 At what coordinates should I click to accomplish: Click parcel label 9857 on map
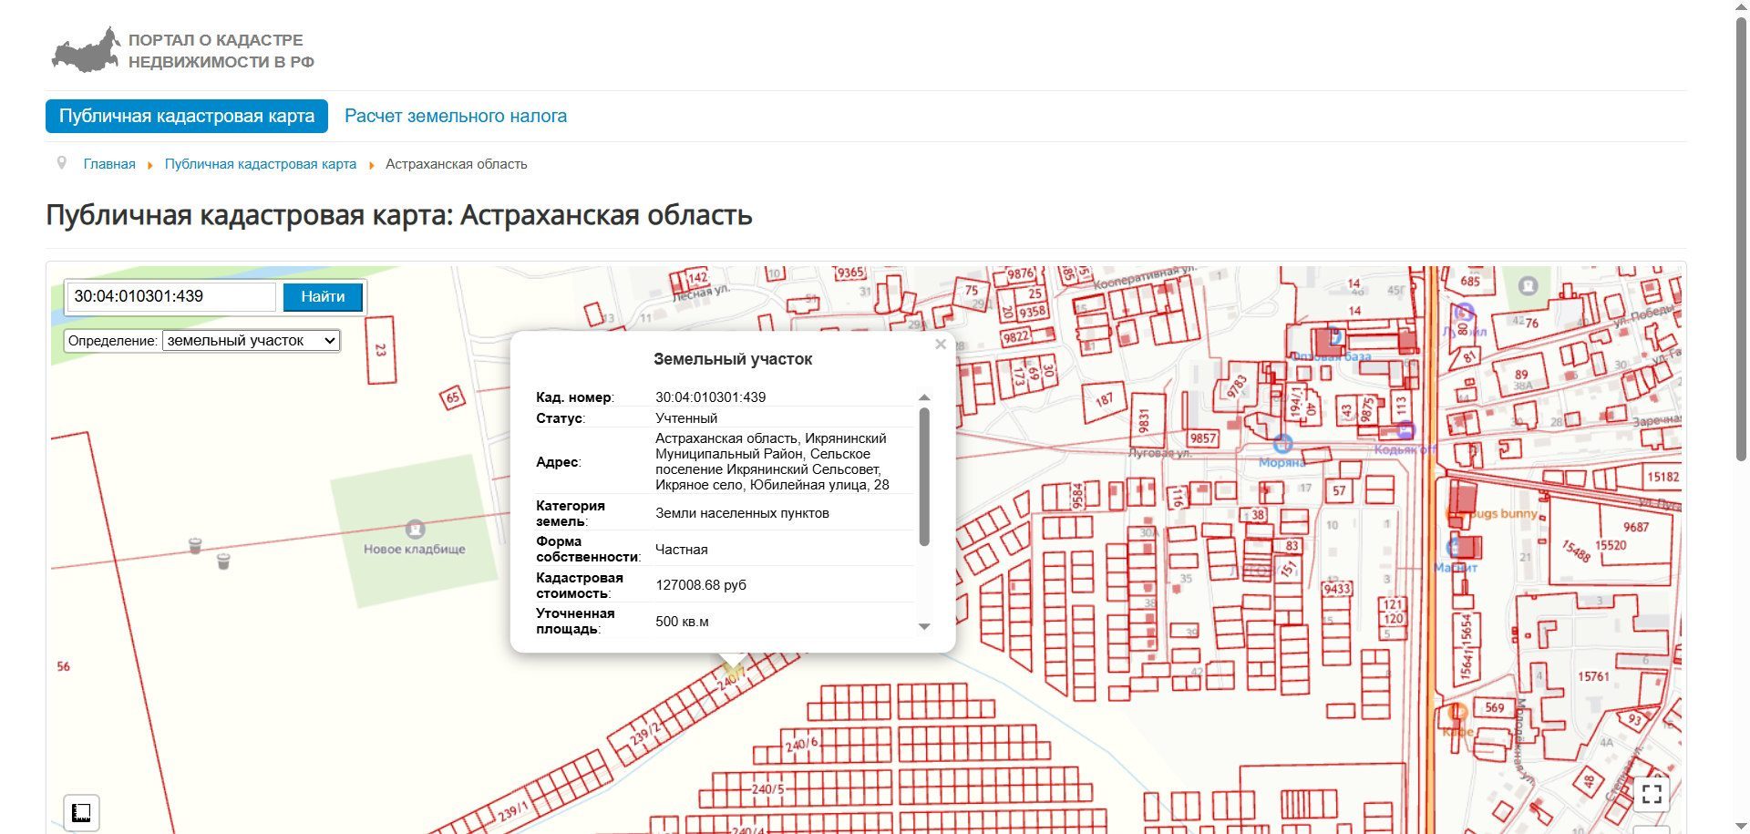[1203, 438]
